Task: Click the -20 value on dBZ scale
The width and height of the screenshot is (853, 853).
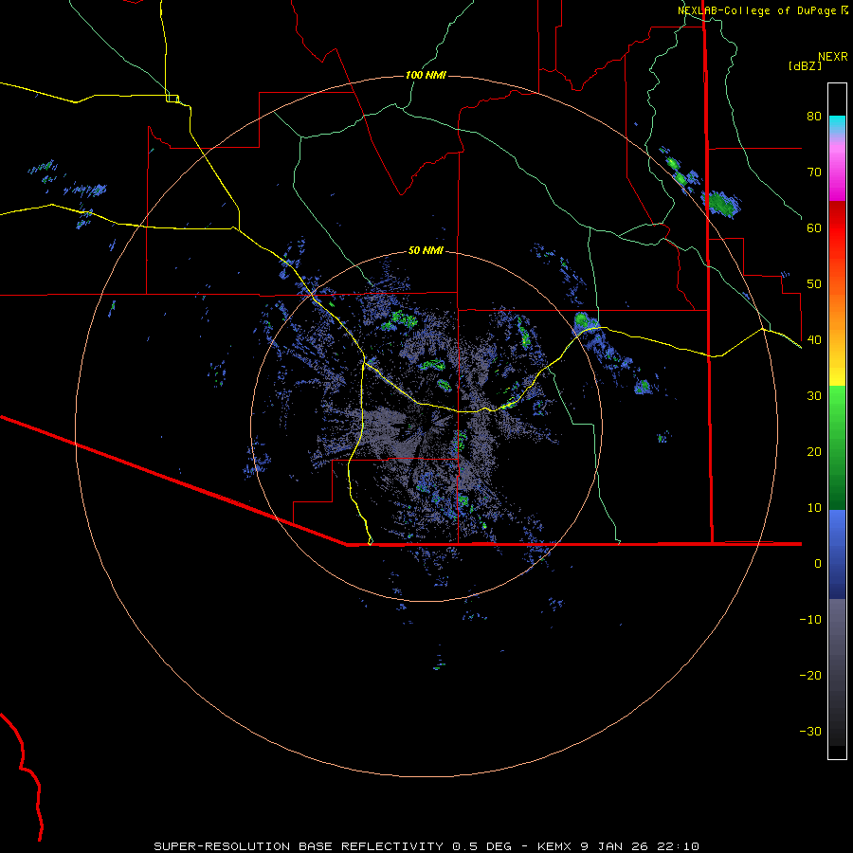Action: coord(810,676)
